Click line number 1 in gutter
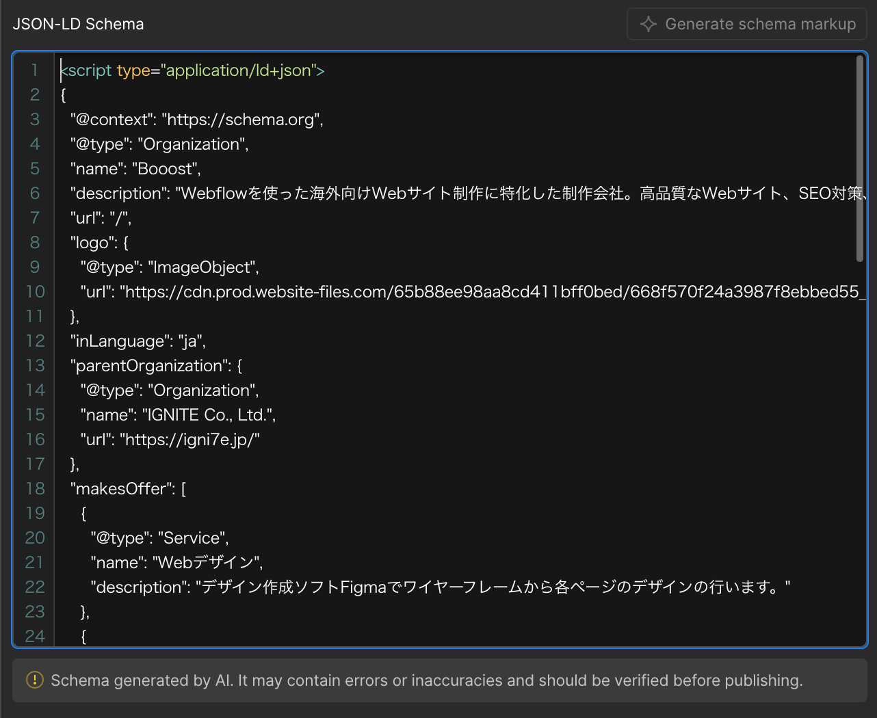 pyautogui.click(x=35, y=70)
